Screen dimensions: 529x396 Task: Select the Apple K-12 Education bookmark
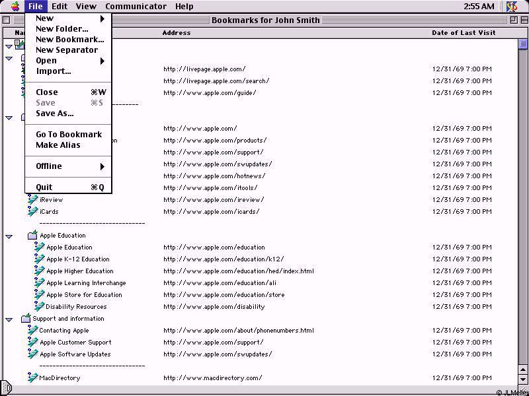78,259
